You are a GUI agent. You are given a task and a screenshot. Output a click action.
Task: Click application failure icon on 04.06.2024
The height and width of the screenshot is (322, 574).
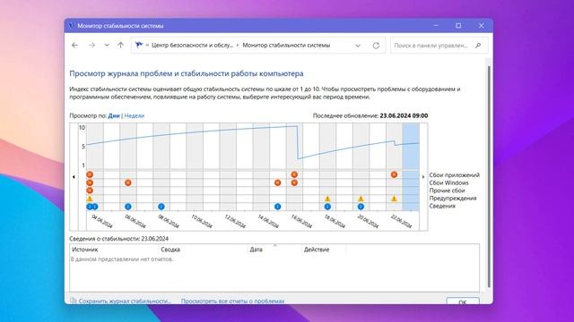point(90,174)
